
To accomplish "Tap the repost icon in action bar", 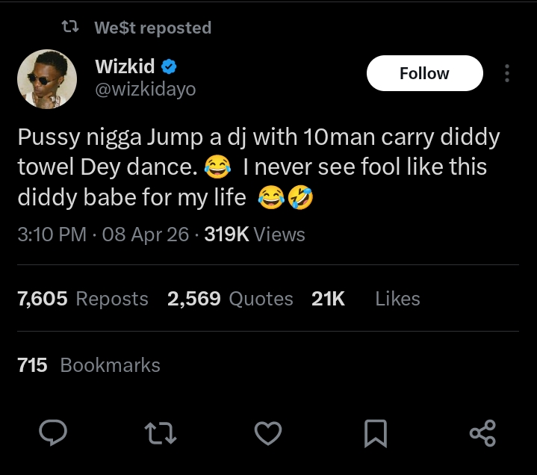I will tap(161, 432).
